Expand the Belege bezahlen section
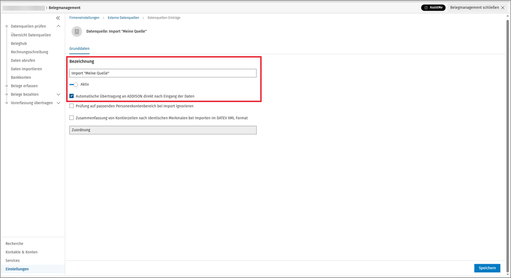 [x=59, y=95]
